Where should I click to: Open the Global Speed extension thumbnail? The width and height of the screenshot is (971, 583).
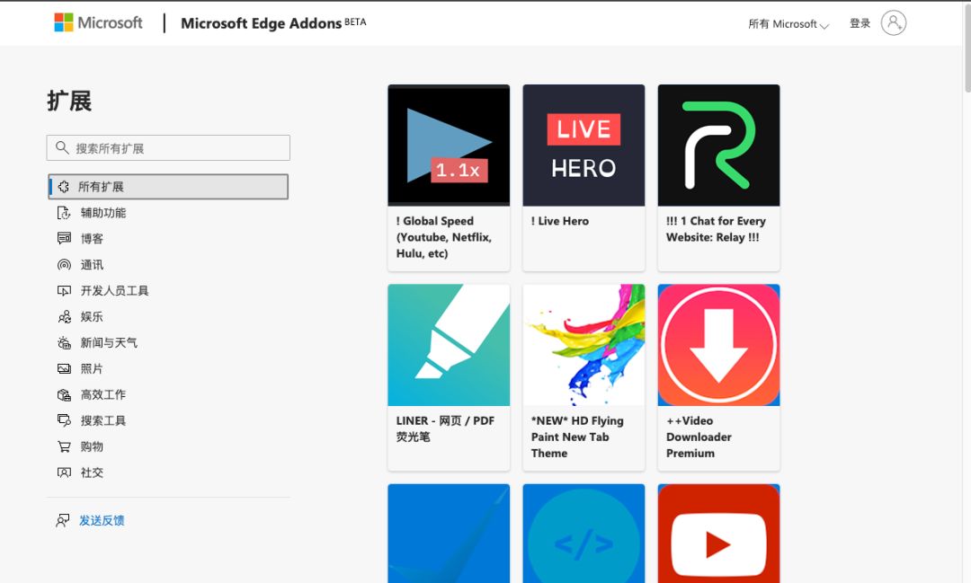449,145
